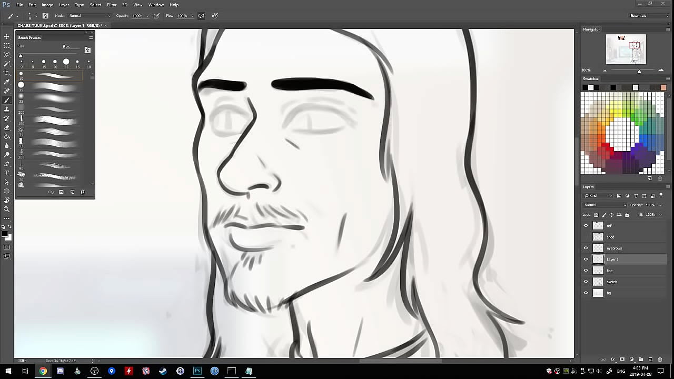Select the Move tool
This screenshot has width=674, height=379.
pyautogui.click(x=7, y=37)
